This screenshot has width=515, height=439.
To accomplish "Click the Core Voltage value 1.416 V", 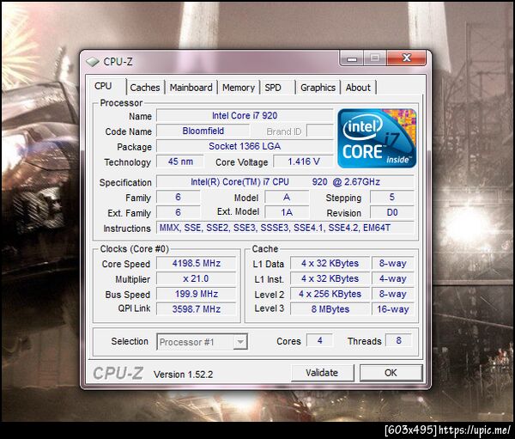I will (x=304, y=162).
